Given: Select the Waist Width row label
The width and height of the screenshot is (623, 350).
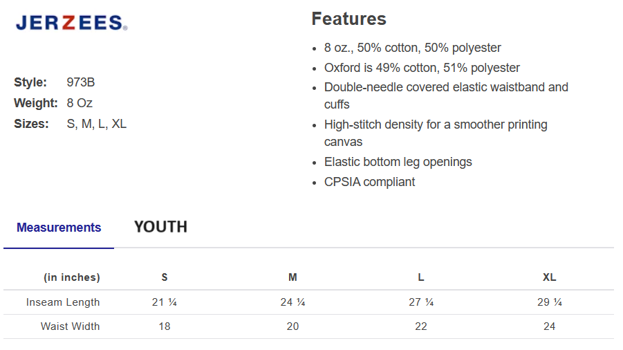Looking at the screenshot, I should [x=70, y=326].
